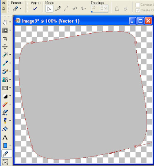This screenshot has height=166, width=154.
Task: Expand the Clone Brush flyout arrow
Action: click(10, 80)
